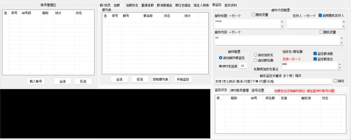Screen dimensions: 351x140
Task: Switch to the 邀请进群 tab
Action: coord(147,5)
